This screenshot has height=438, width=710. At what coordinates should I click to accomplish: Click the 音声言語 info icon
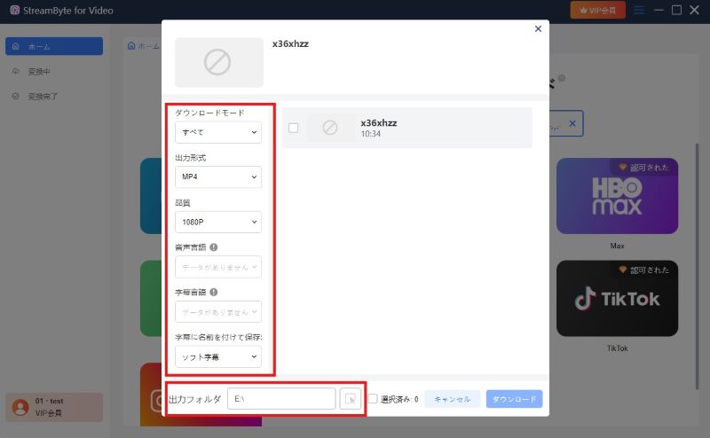point(214,247)
